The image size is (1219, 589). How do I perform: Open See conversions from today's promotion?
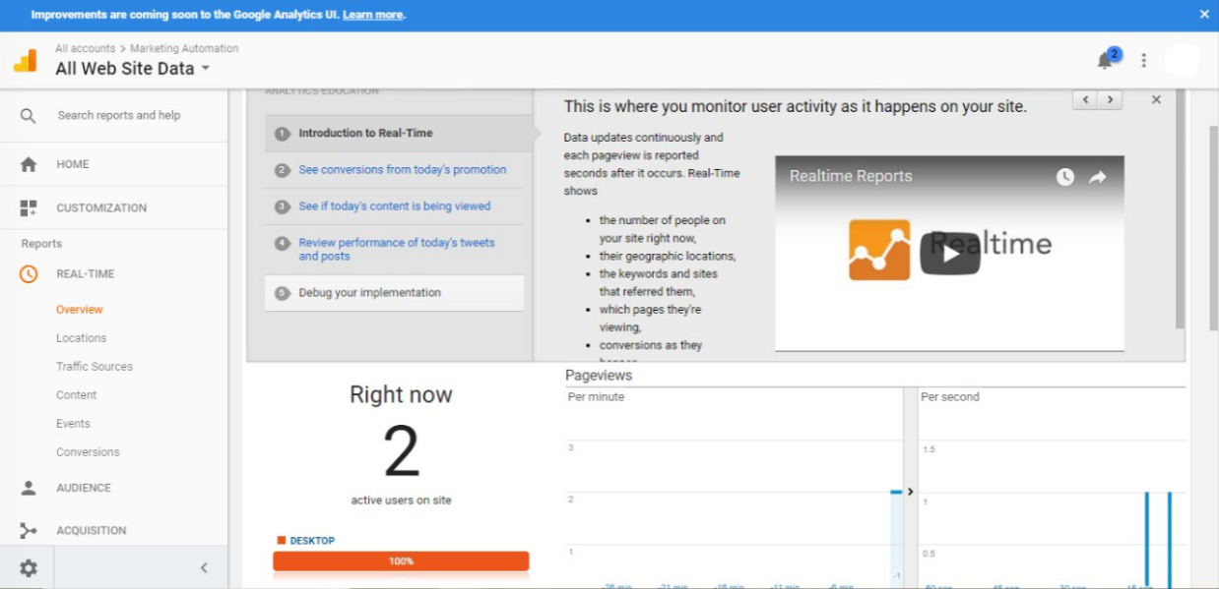(403, 170)
